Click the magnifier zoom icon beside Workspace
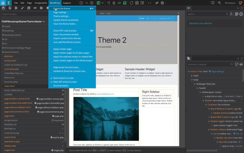244x153 pixels. click(219, 3)
